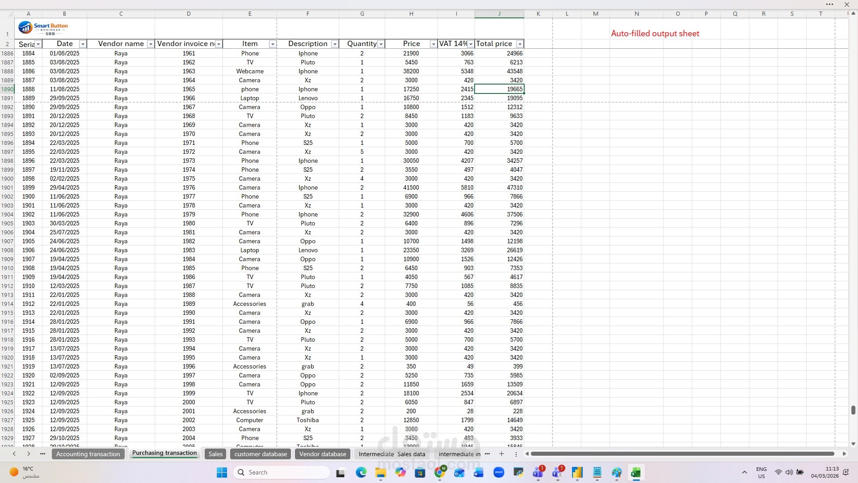858x483 pixels.
Task: Select row 1900 header
Action: coord(7,178)
